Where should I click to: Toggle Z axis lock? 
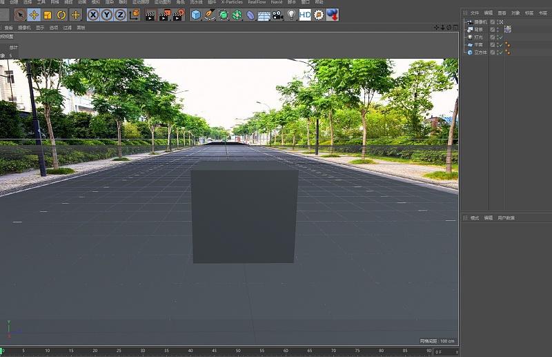tap(120, 15)
